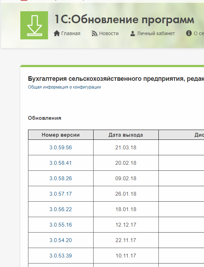Click the home icon beside Главная
Screen dimensions: 204x267
pos(57,33)
